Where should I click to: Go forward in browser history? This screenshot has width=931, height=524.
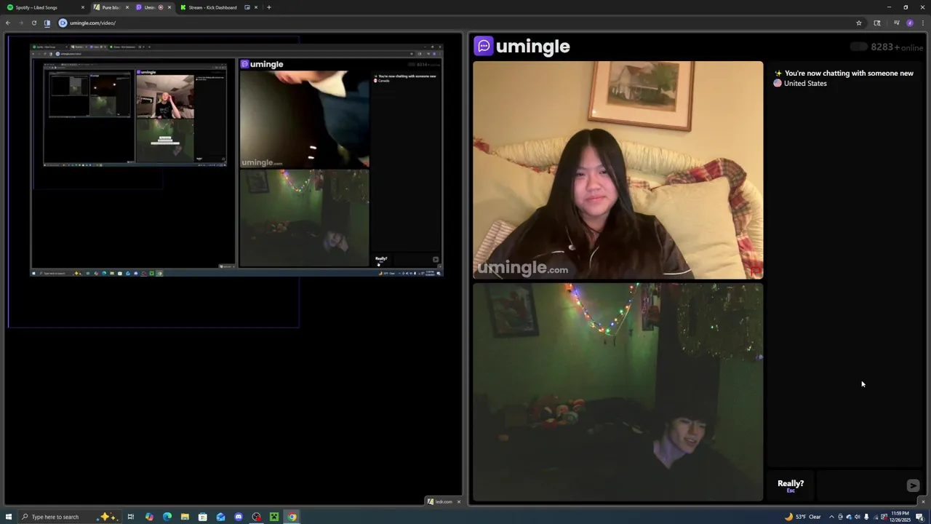[x=20, y=23]
